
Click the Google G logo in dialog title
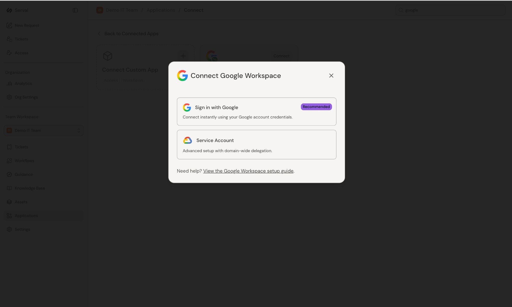[182, 75]
